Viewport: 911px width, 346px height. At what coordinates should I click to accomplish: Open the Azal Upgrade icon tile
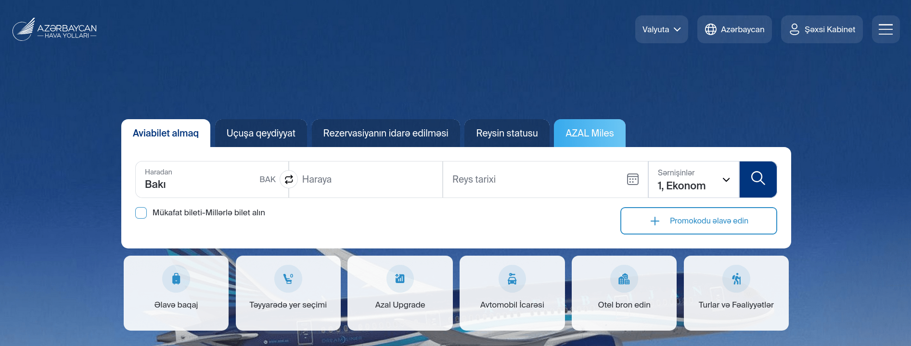400,279
